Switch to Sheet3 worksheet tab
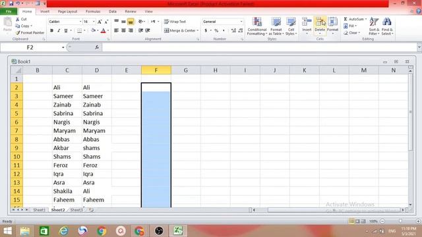422x237 pixels. 76,210
